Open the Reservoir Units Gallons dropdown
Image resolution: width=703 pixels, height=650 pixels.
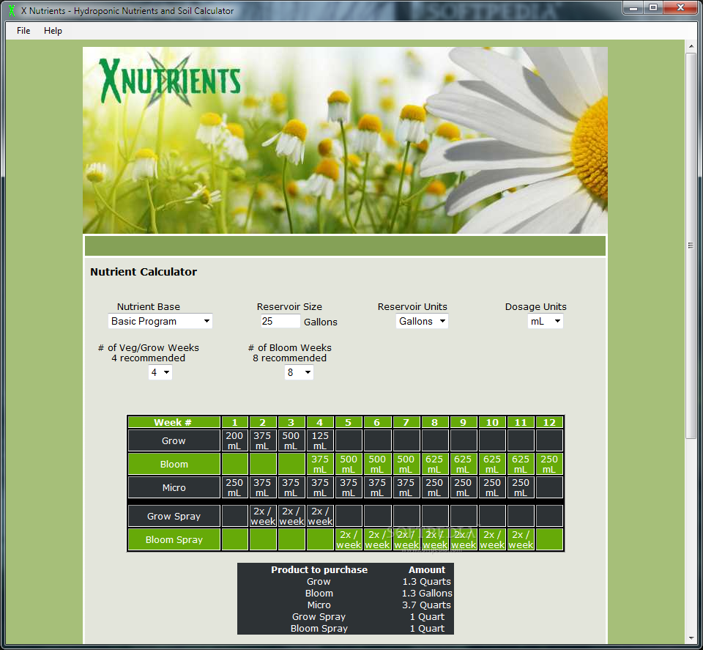coord(422,321)
